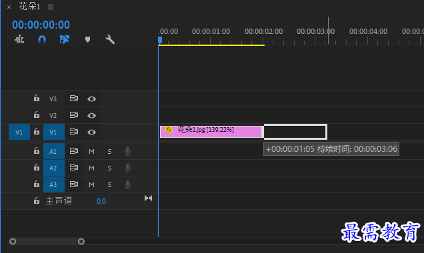This screenshot has width=424, height=253.
Task: Mute the A1 track
Action: pos(92,152)
